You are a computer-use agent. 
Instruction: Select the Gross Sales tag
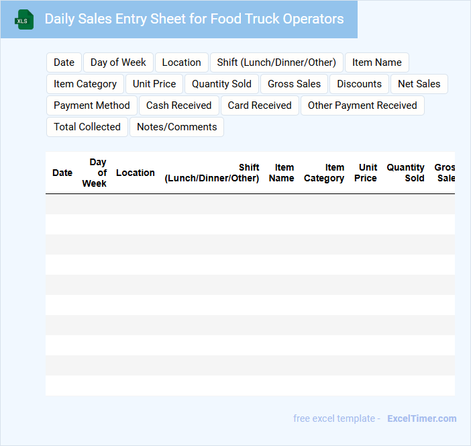pos(294,84)
